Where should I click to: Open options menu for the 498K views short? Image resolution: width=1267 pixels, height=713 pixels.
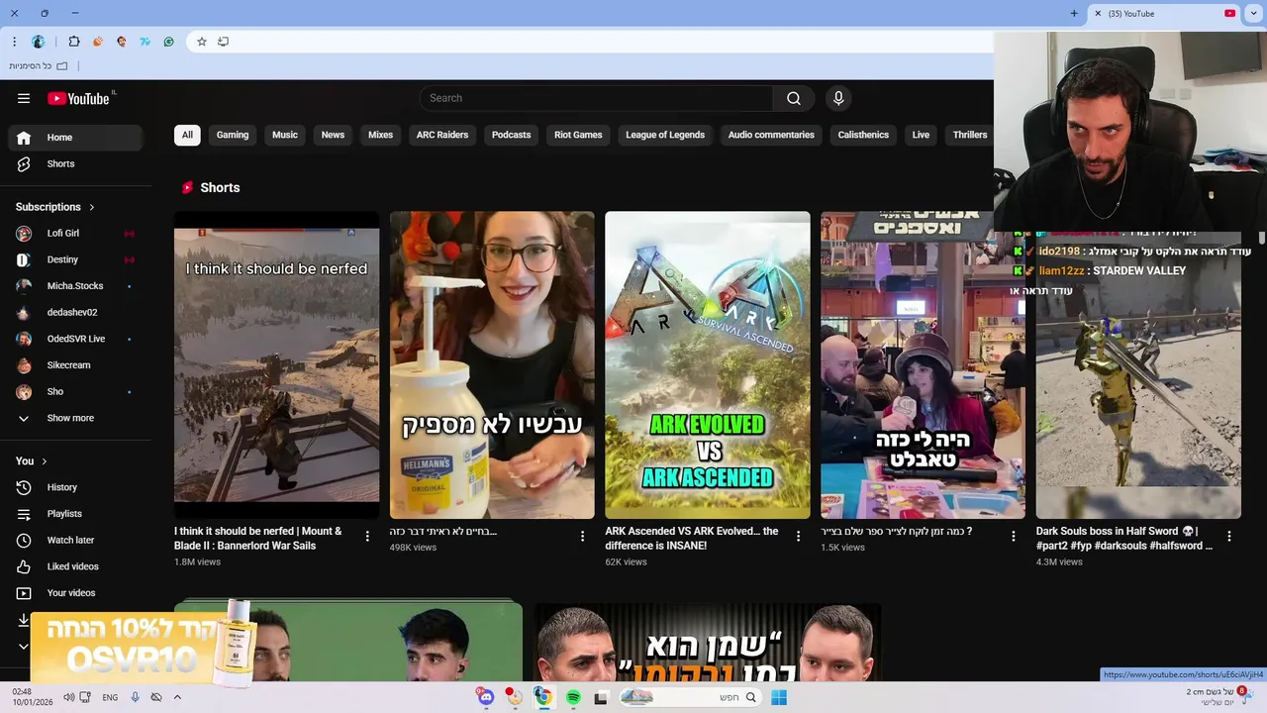[x=582, y=536]
